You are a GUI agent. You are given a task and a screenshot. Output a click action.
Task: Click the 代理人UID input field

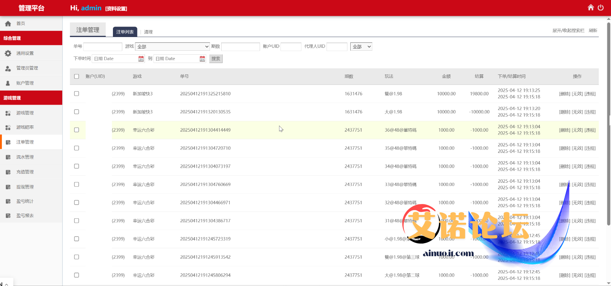337,46
